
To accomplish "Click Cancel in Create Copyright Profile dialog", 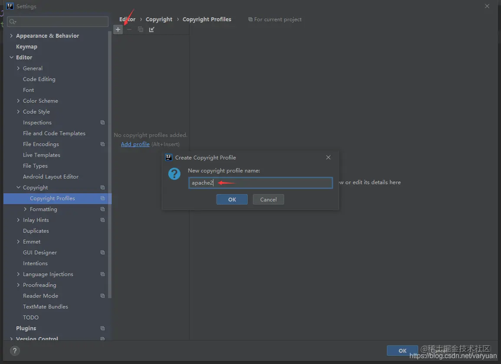I will coord(269,199).
